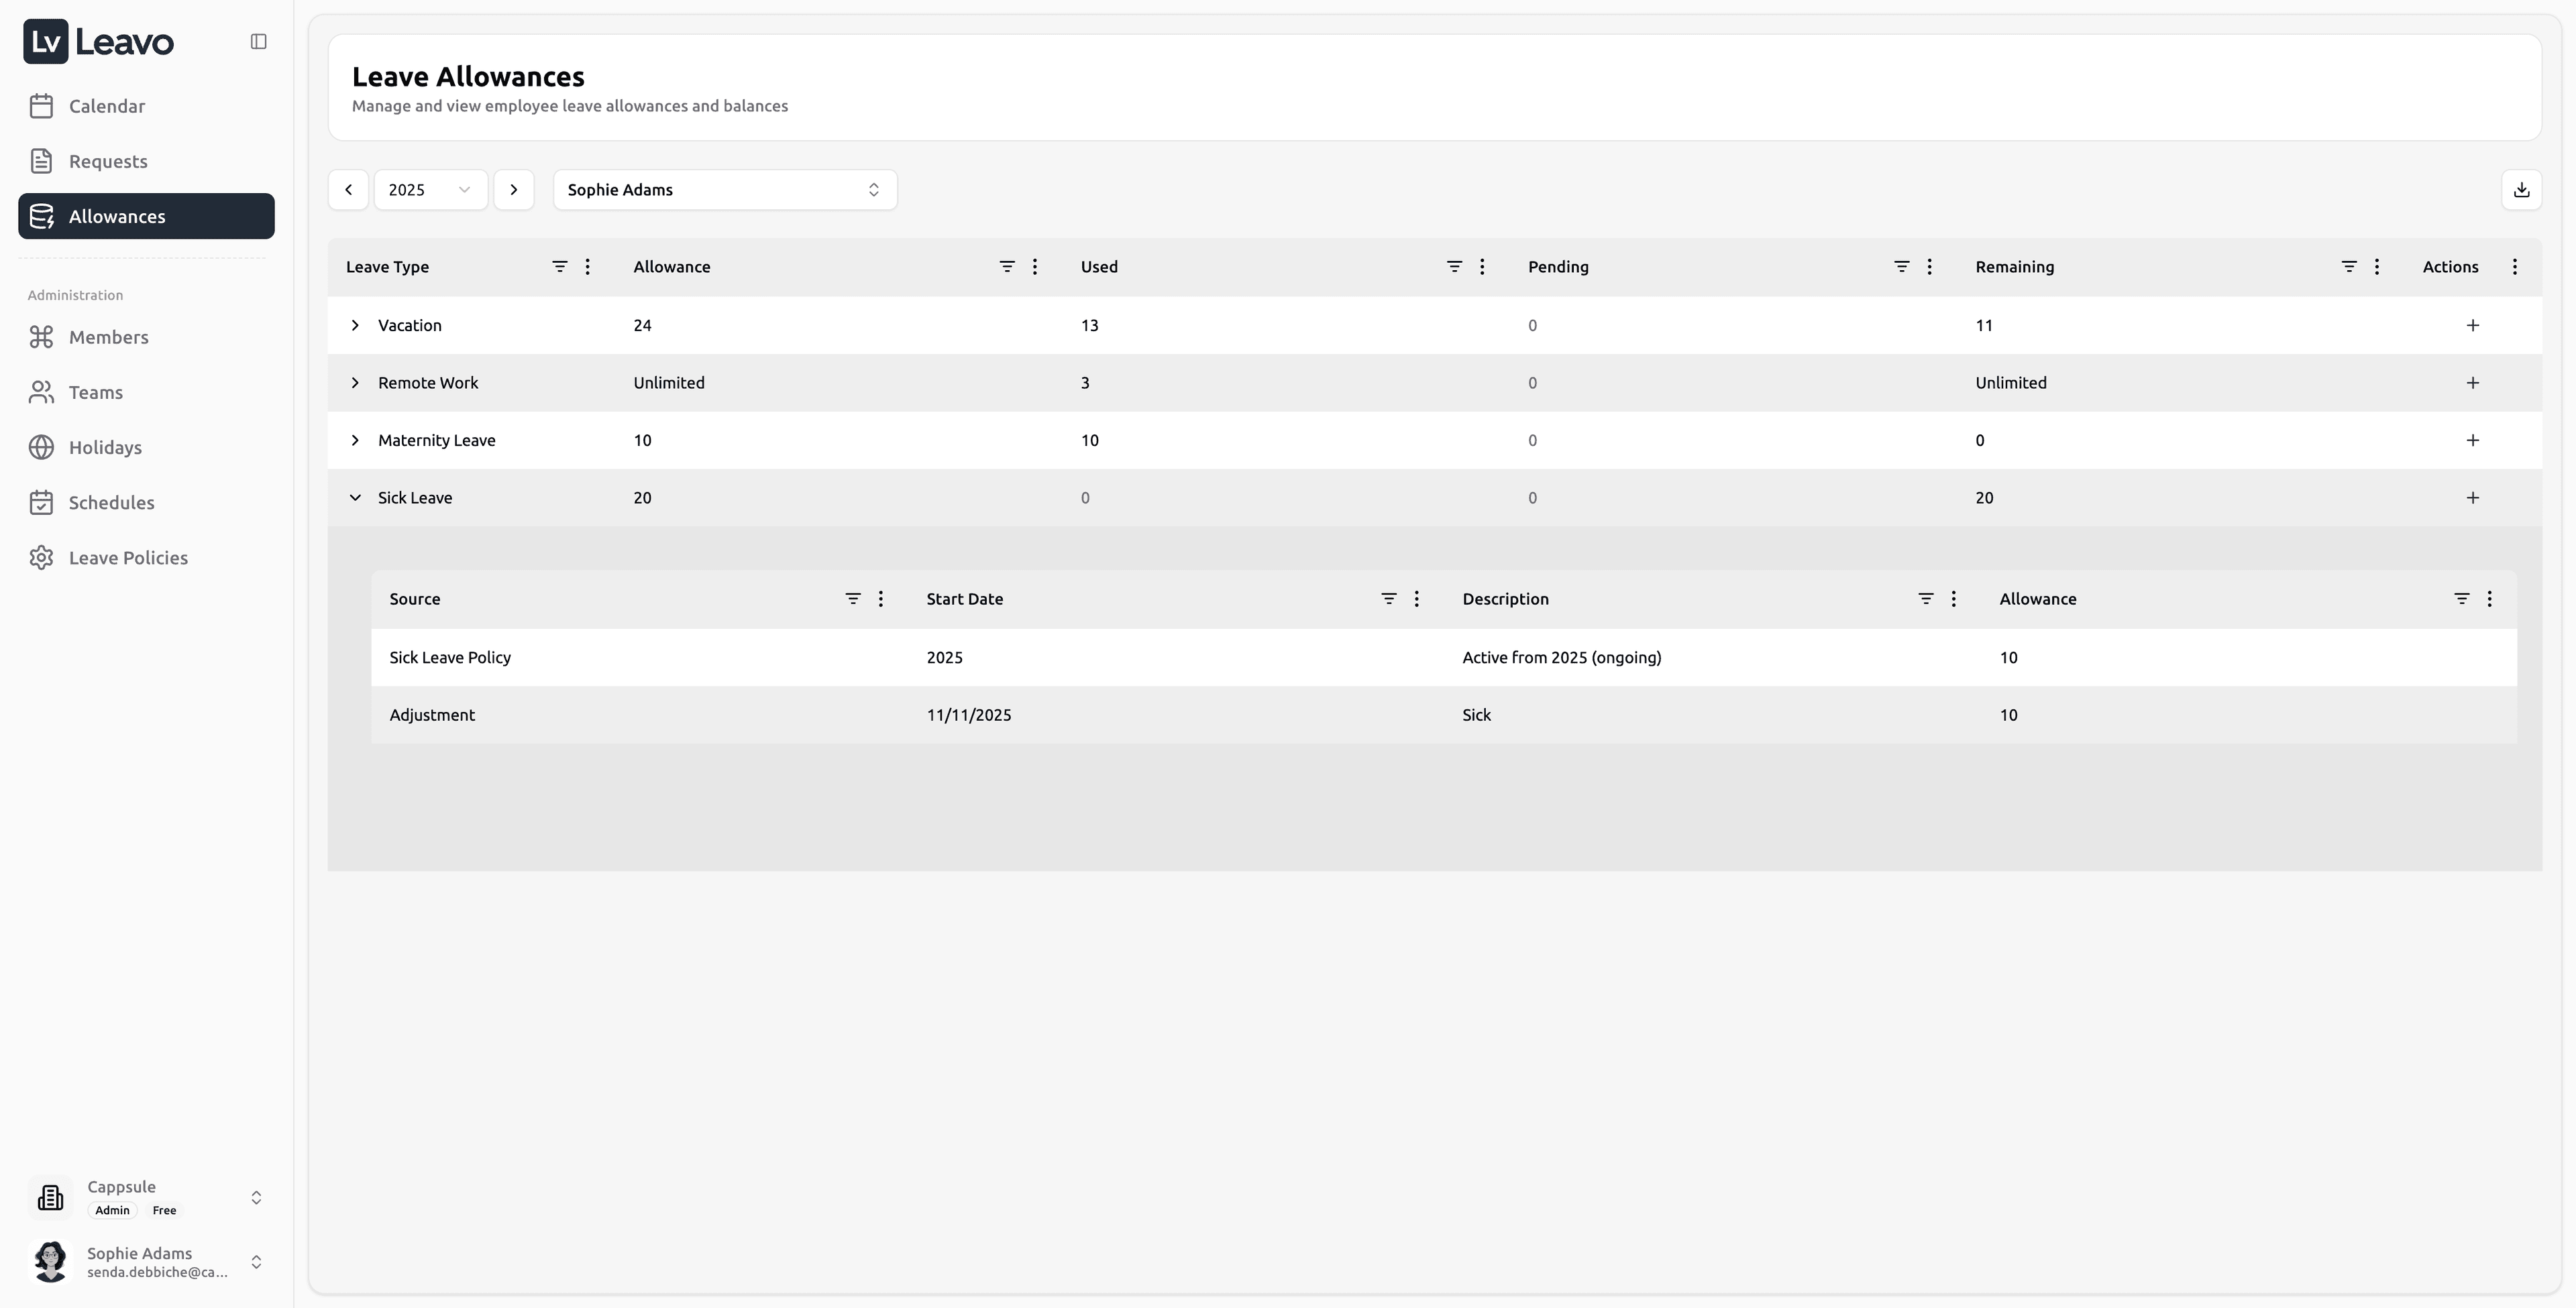
Task: Filter the Remaining column
Action: point(2348,267)
